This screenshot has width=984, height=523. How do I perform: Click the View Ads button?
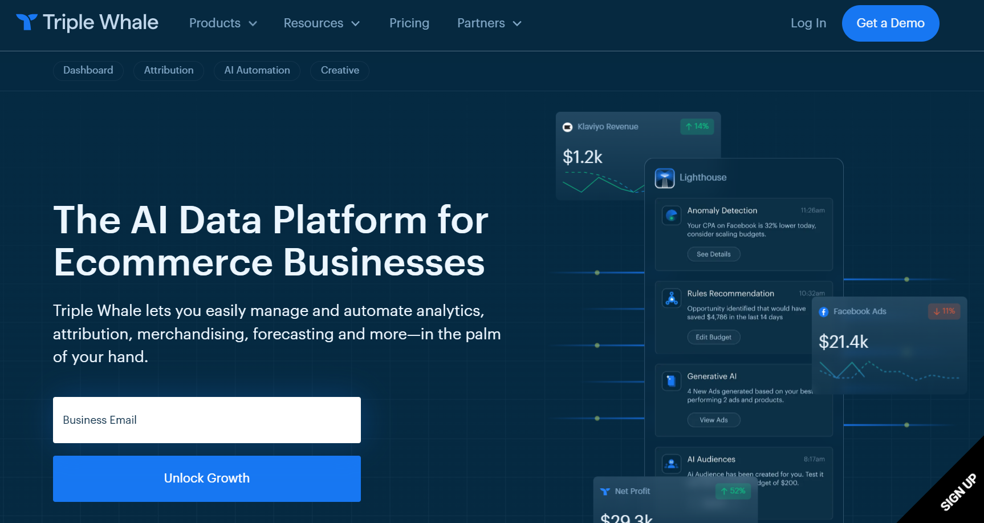[x=714, y=420]
